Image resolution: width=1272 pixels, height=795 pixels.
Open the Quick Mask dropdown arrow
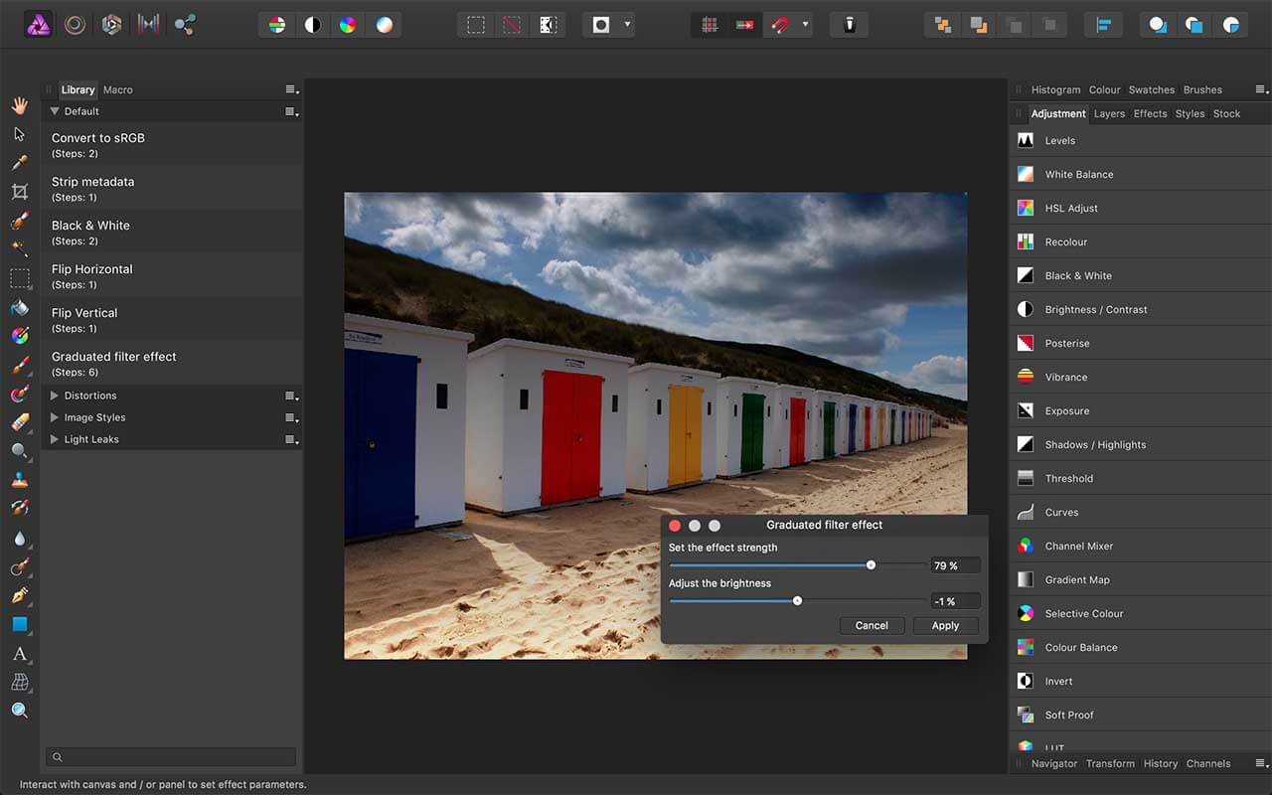[627, 25]
